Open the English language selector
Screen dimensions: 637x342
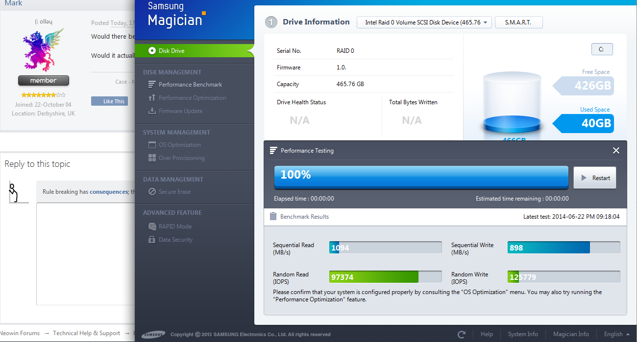tap(616, 334)
